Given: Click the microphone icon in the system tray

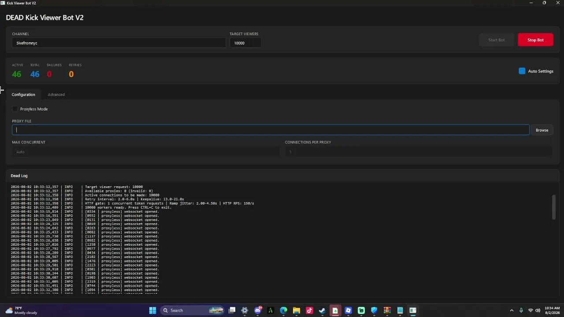Looking at the screenshot, I should tap(521, 310).
